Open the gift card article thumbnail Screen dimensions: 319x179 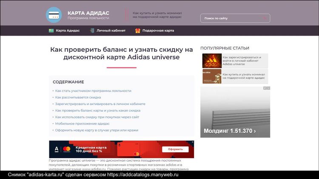tap(212, 76)
